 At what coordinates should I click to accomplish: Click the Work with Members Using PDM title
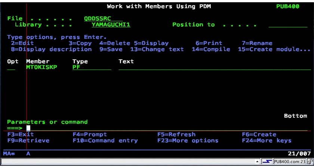tap(159, 6)
